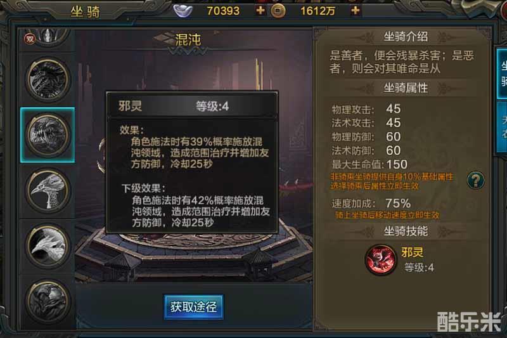Choose the white phoenix mount portrait
The width and height of the screenshot is (507, 338).
coord(48,247)
